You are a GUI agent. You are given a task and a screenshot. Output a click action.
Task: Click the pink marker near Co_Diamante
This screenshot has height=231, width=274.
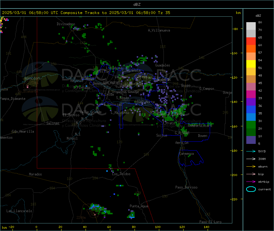(x=27, y=86)
